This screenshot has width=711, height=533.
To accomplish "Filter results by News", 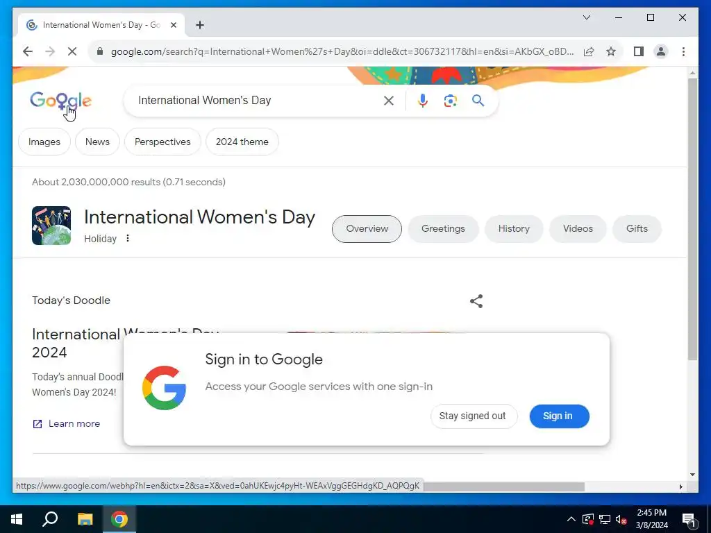I will (97, 142).
